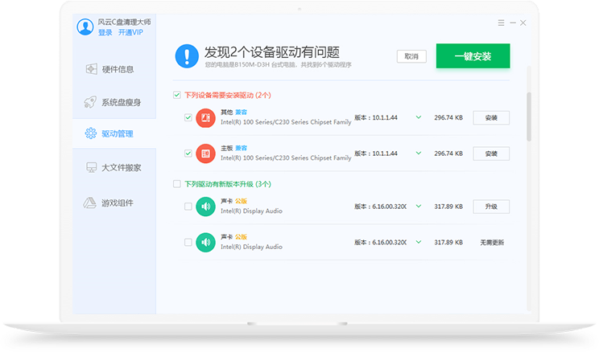Click the user avatar icon

85,27
